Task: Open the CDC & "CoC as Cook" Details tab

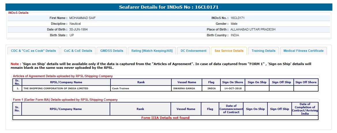Action: [33, 51]
